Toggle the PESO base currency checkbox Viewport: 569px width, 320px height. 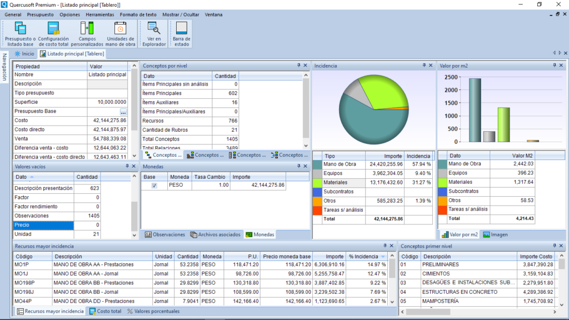(x=154, y=186)
